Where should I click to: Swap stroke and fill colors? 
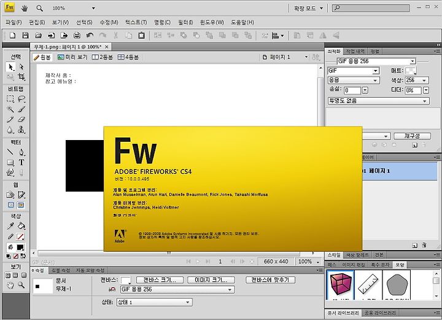(x=23, y=256)
